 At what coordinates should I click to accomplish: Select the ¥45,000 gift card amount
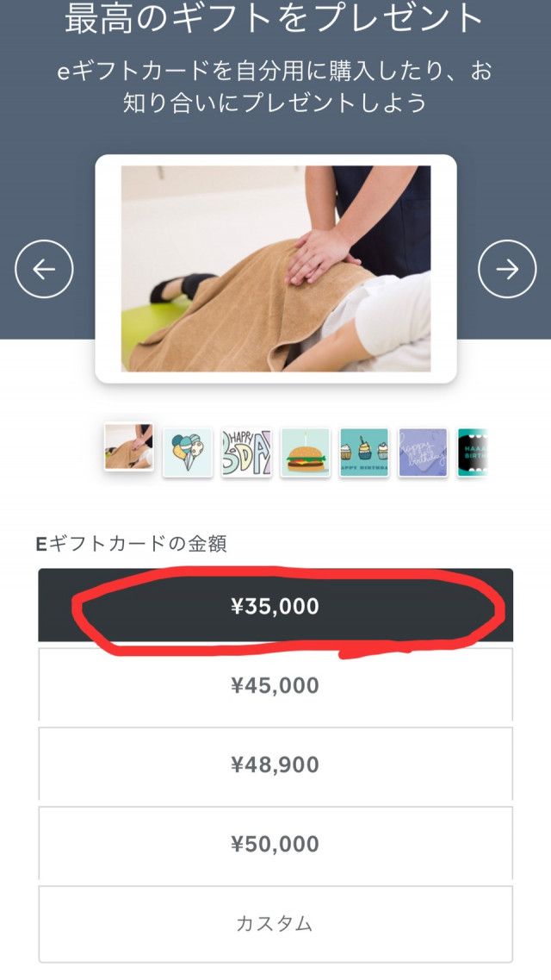[275, 685]
